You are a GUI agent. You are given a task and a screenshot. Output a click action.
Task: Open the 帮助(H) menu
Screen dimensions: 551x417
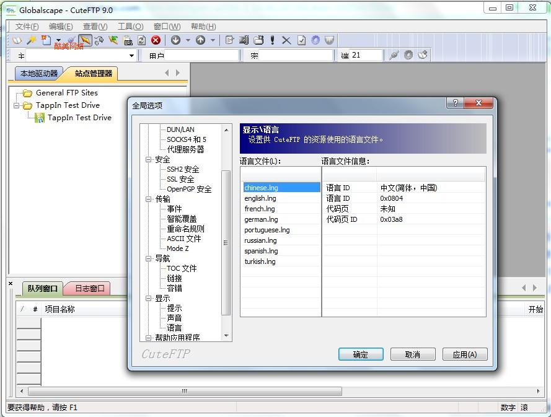[x=203, y=27]
